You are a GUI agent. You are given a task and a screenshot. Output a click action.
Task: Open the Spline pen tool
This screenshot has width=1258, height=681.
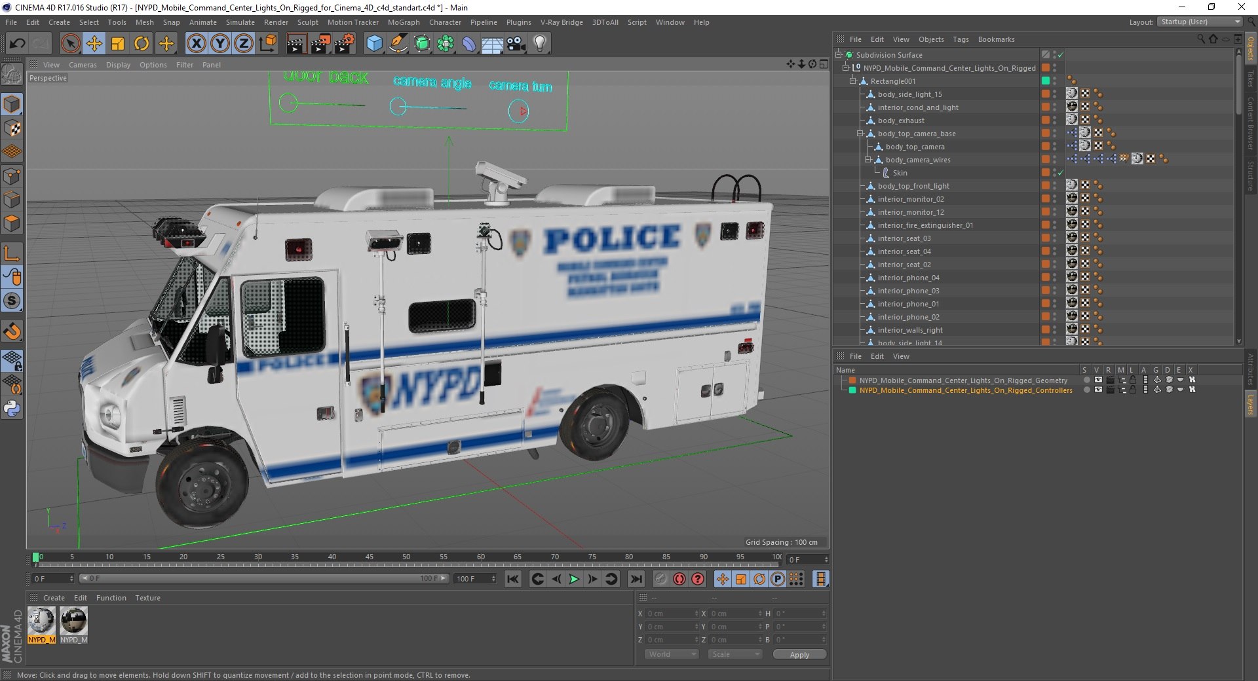coord(398,44)
